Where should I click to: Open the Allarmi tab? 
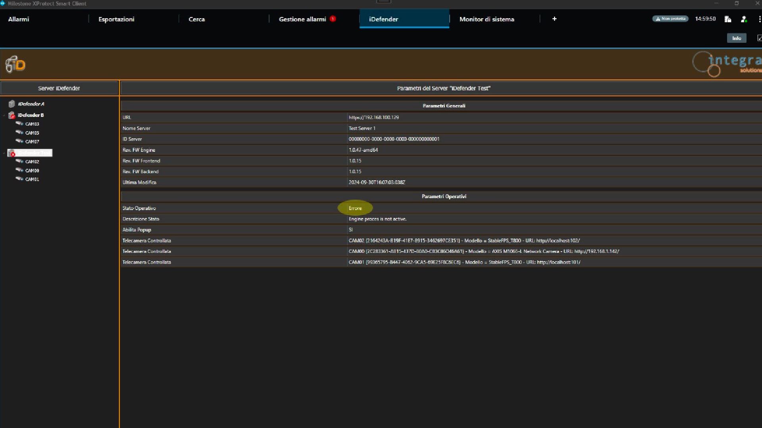[x=19, y=19]
